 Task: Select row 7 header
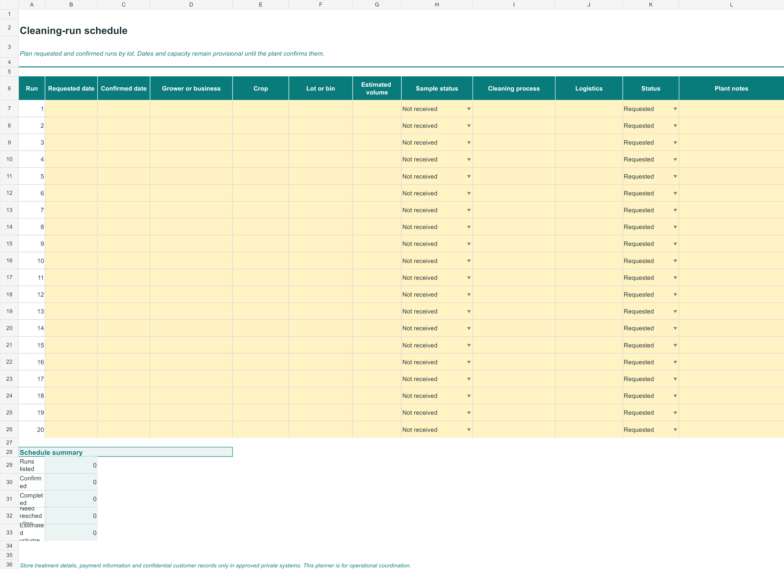9,109
